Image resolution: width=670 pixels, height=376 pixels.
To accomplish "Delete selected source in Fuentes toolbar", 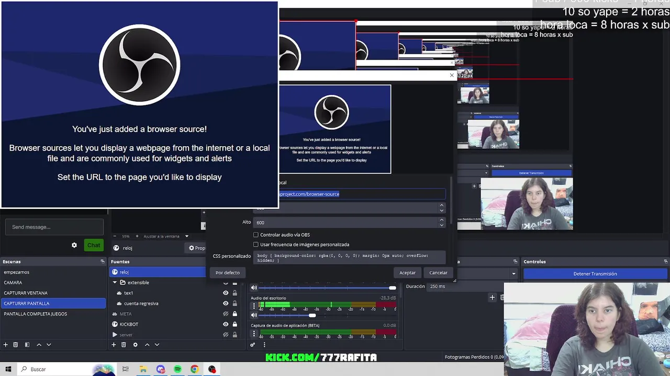I will click(124, 345).
